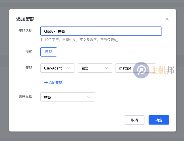Click the 1~40位字符 hint text
This screenshot has width=184, height=141.
(x=80, y=40)
